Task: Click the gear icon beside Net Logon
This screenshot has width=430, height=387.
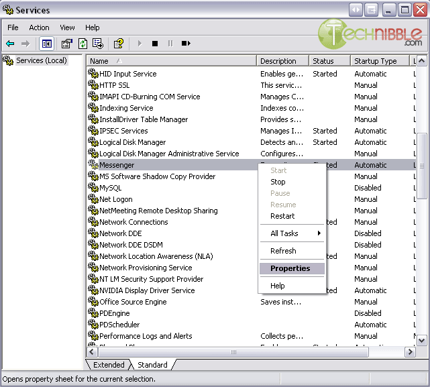Action: (x=93, y=199)
